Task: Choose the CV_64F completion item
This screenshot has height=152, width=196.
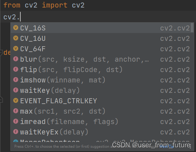Action: [101, 49]
